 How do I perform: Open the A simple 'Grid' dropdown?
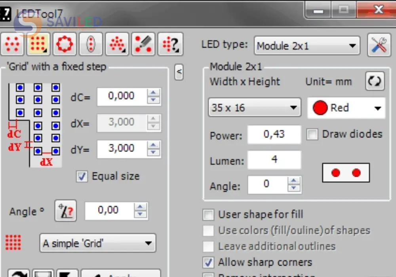point(97,243)
